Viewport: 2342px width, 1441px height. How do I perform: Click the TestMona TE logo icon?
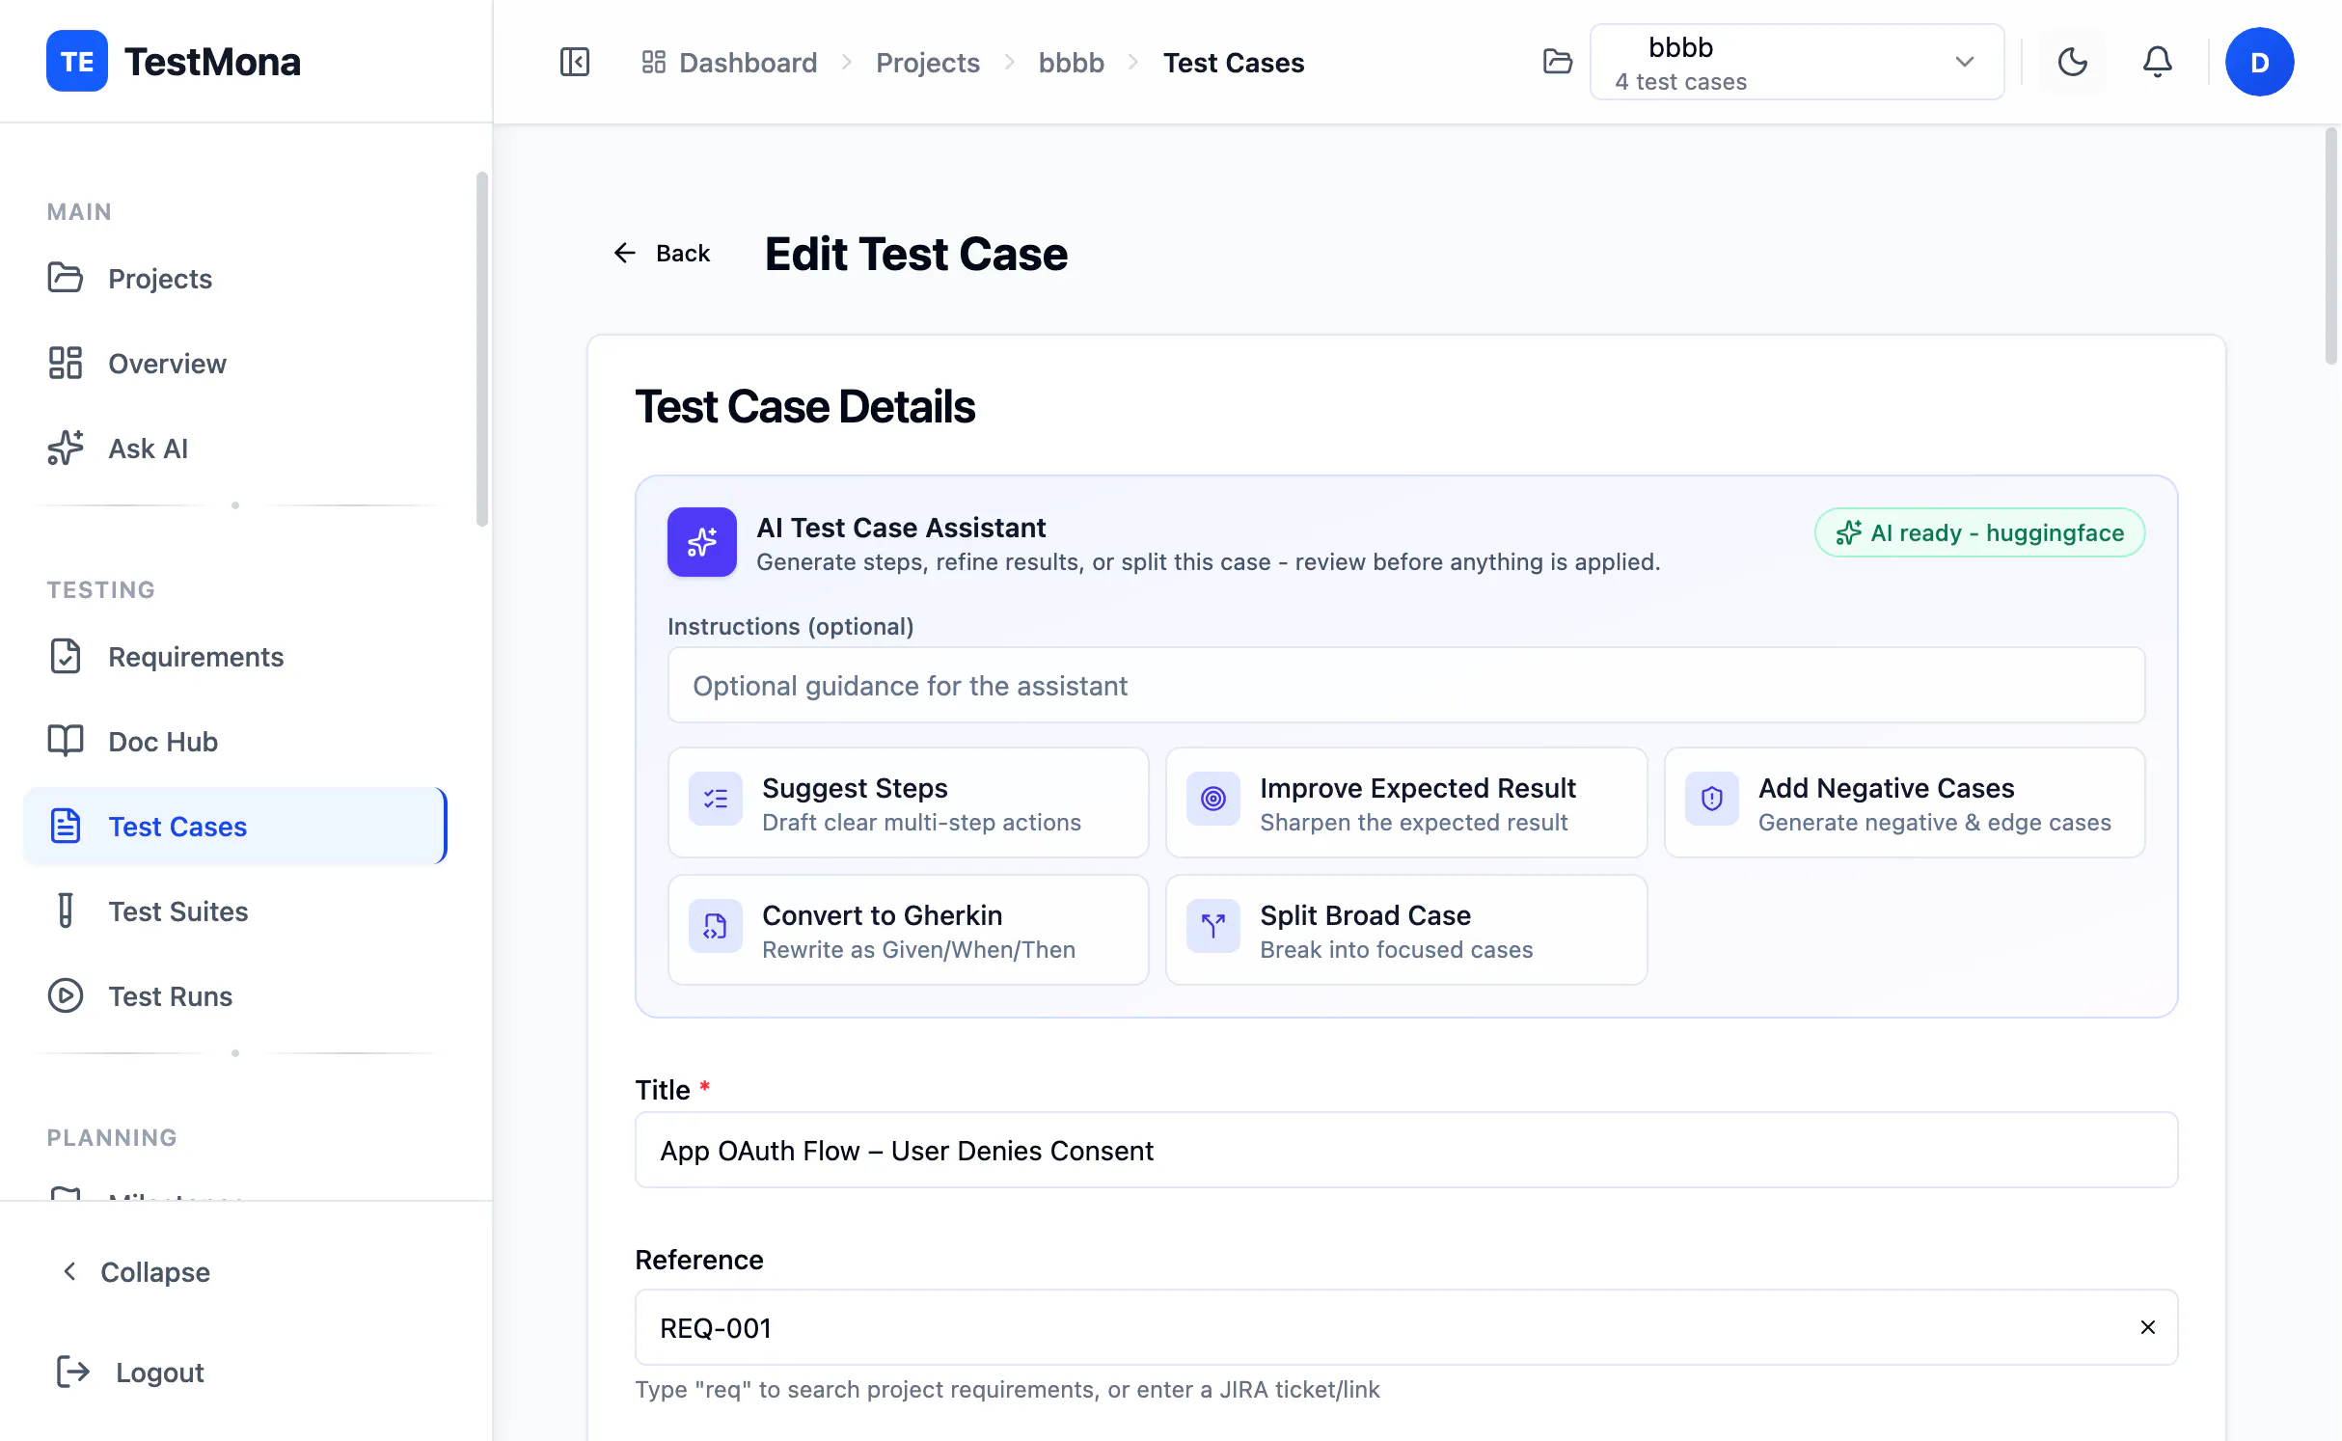[77, 62]
